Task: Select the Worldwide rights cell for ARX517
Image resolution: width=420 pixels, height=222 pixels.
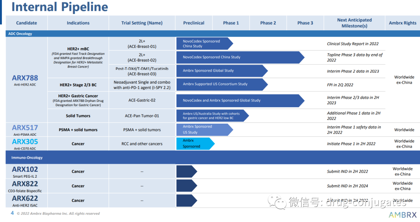Action: click(x=404, y=129)
